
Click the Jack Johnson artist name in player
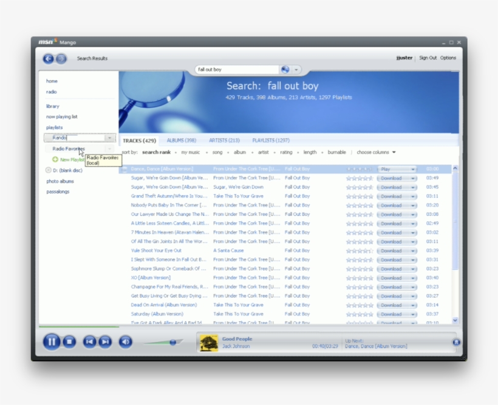point(236,346)
